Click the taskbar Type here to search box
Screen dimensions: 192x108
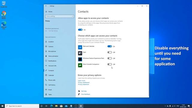pos(22,106)
